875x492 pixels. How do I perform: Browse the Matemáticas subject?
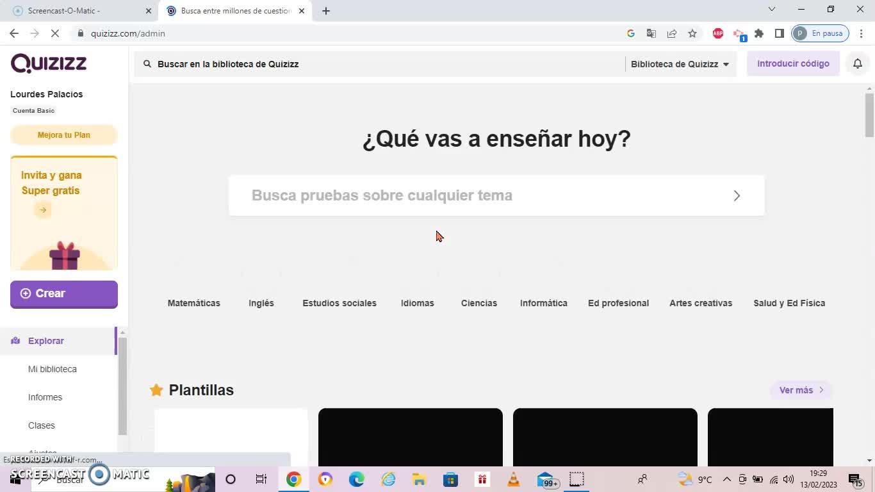(x=194, y=303)
